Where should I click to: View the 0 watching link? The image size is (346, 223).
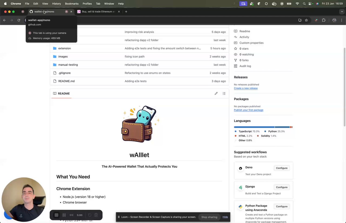(x=247, y=55)
